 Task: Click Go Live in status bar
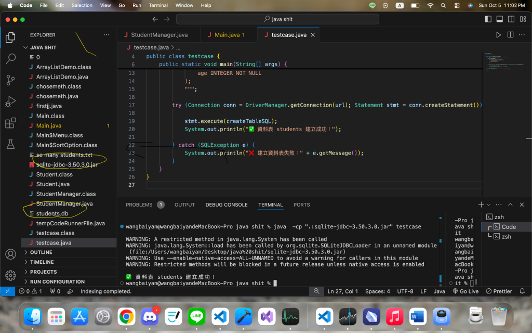tap(465, 291)
